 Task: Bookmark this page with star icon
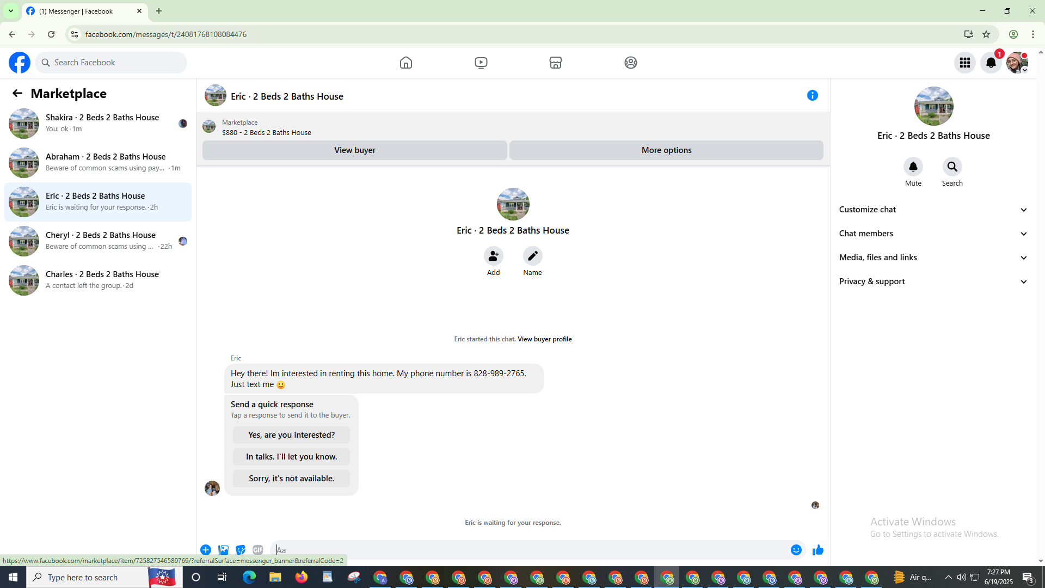tap(986, 34)
